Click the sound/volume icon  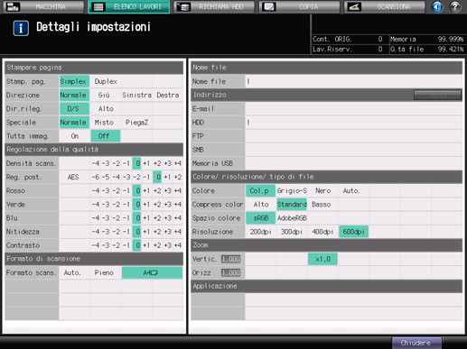[437, 6]
